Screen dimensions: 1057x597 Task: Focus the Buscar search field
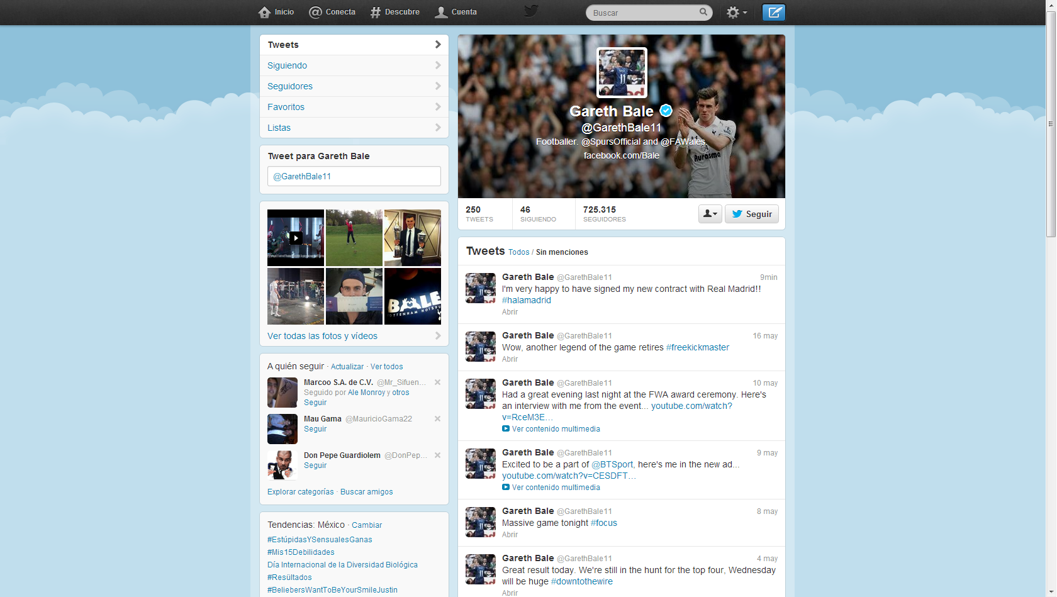pos(643,13)
